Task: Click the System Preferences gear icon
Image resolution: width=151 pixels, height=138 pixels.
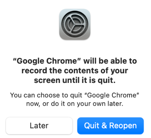Action: pyautogui.click(x=75, y=24)
